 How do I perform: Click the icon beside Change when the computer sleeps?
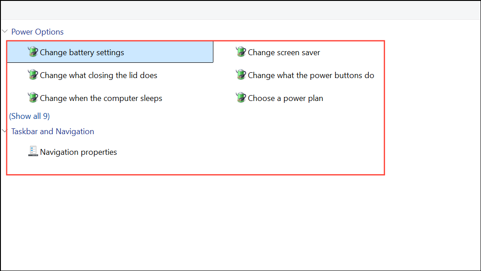pos(33,98)
